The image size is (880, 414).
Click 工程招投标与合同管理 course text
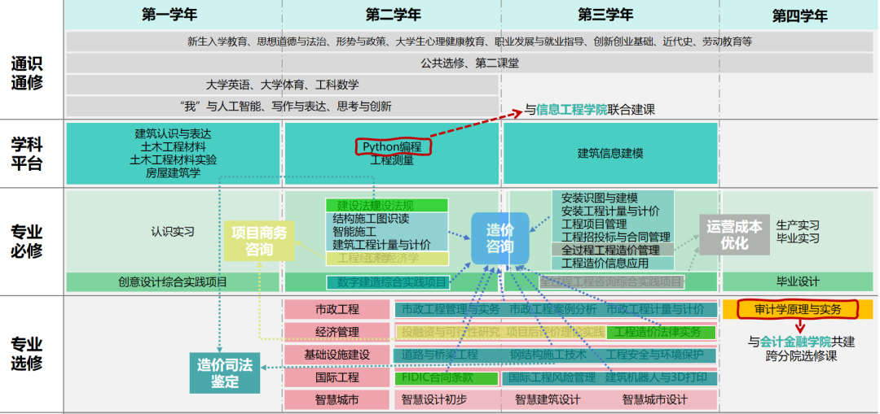tap(616, 237)
